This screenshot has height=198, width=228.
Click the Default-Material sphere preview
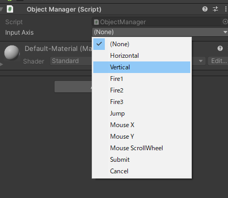coord(12,53)
